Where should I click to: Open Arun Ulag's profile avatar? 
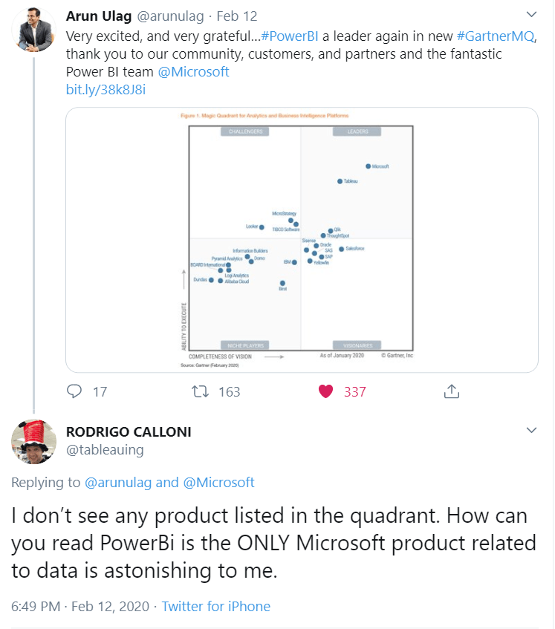tap(33, 30)
